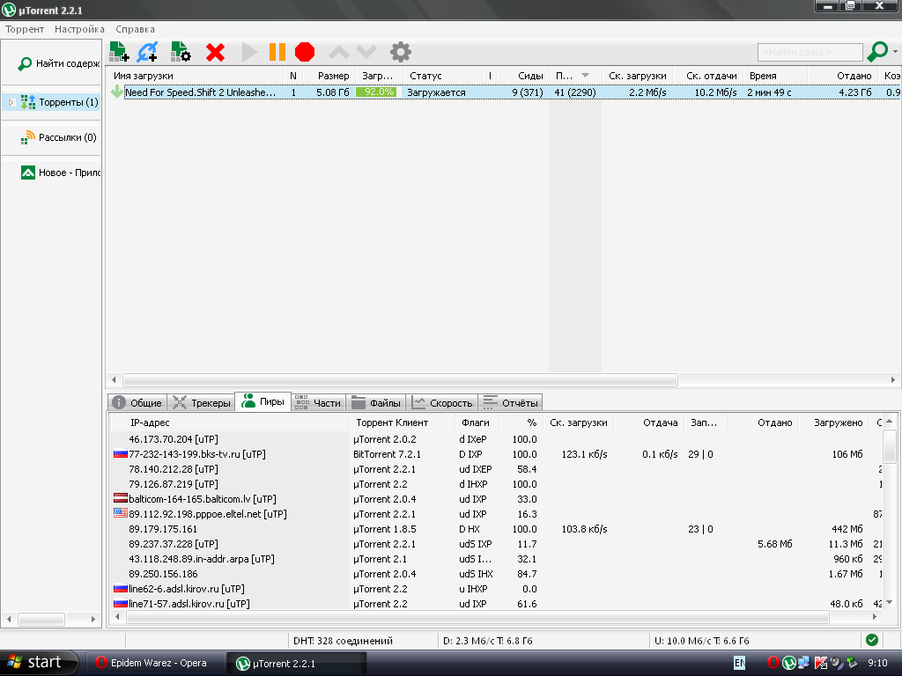Click the Windows start button
Viewport: 902px width, 676px height.
tap(33, 662)
